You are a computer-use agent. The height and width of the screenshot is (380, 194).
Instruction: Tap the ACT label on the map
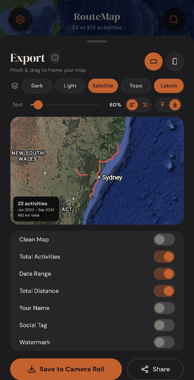(x=67, y=209)
